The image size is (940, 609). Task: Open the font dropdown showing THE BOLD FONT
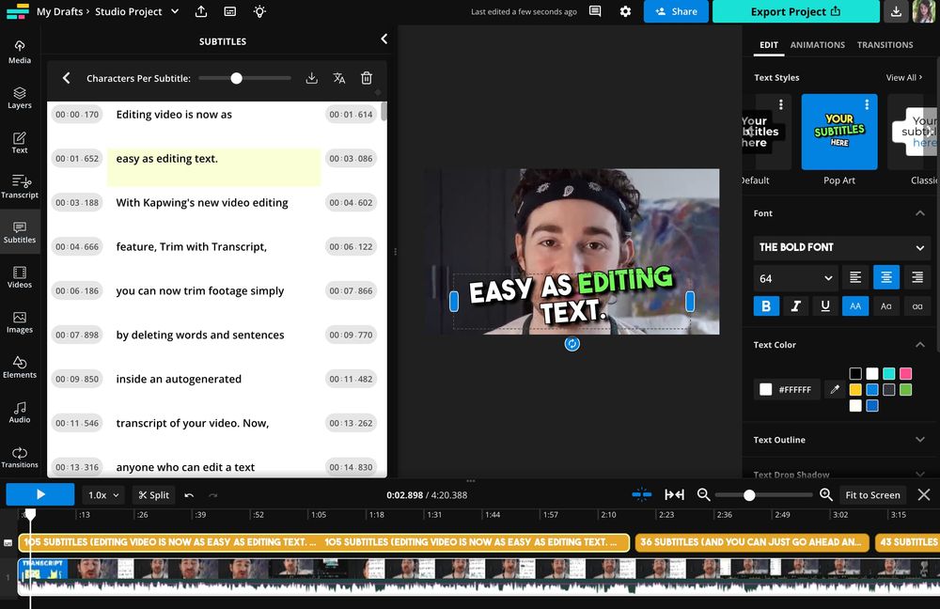[841, 247]
